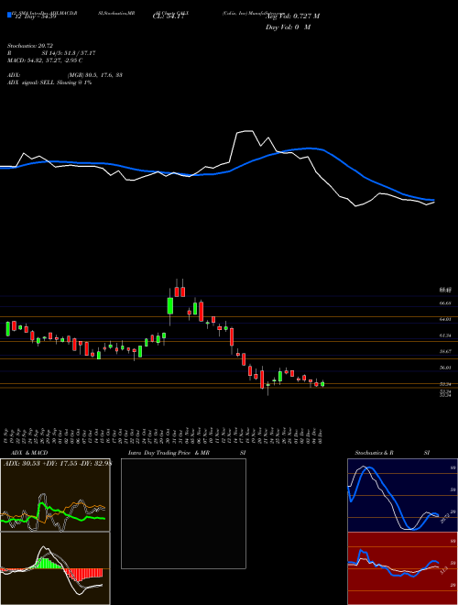Click the 58.67 price axis label
The width and height of the screenshot is (458, 605).
click(445, 352)
